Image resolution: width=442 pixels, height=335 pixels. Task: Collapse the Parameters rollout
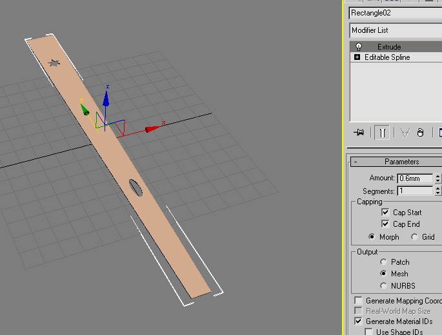[x=356, y=162]
